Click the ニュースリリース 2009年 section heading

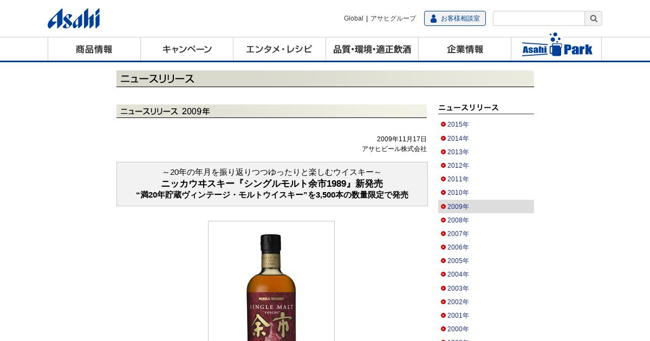pos(165,112)
